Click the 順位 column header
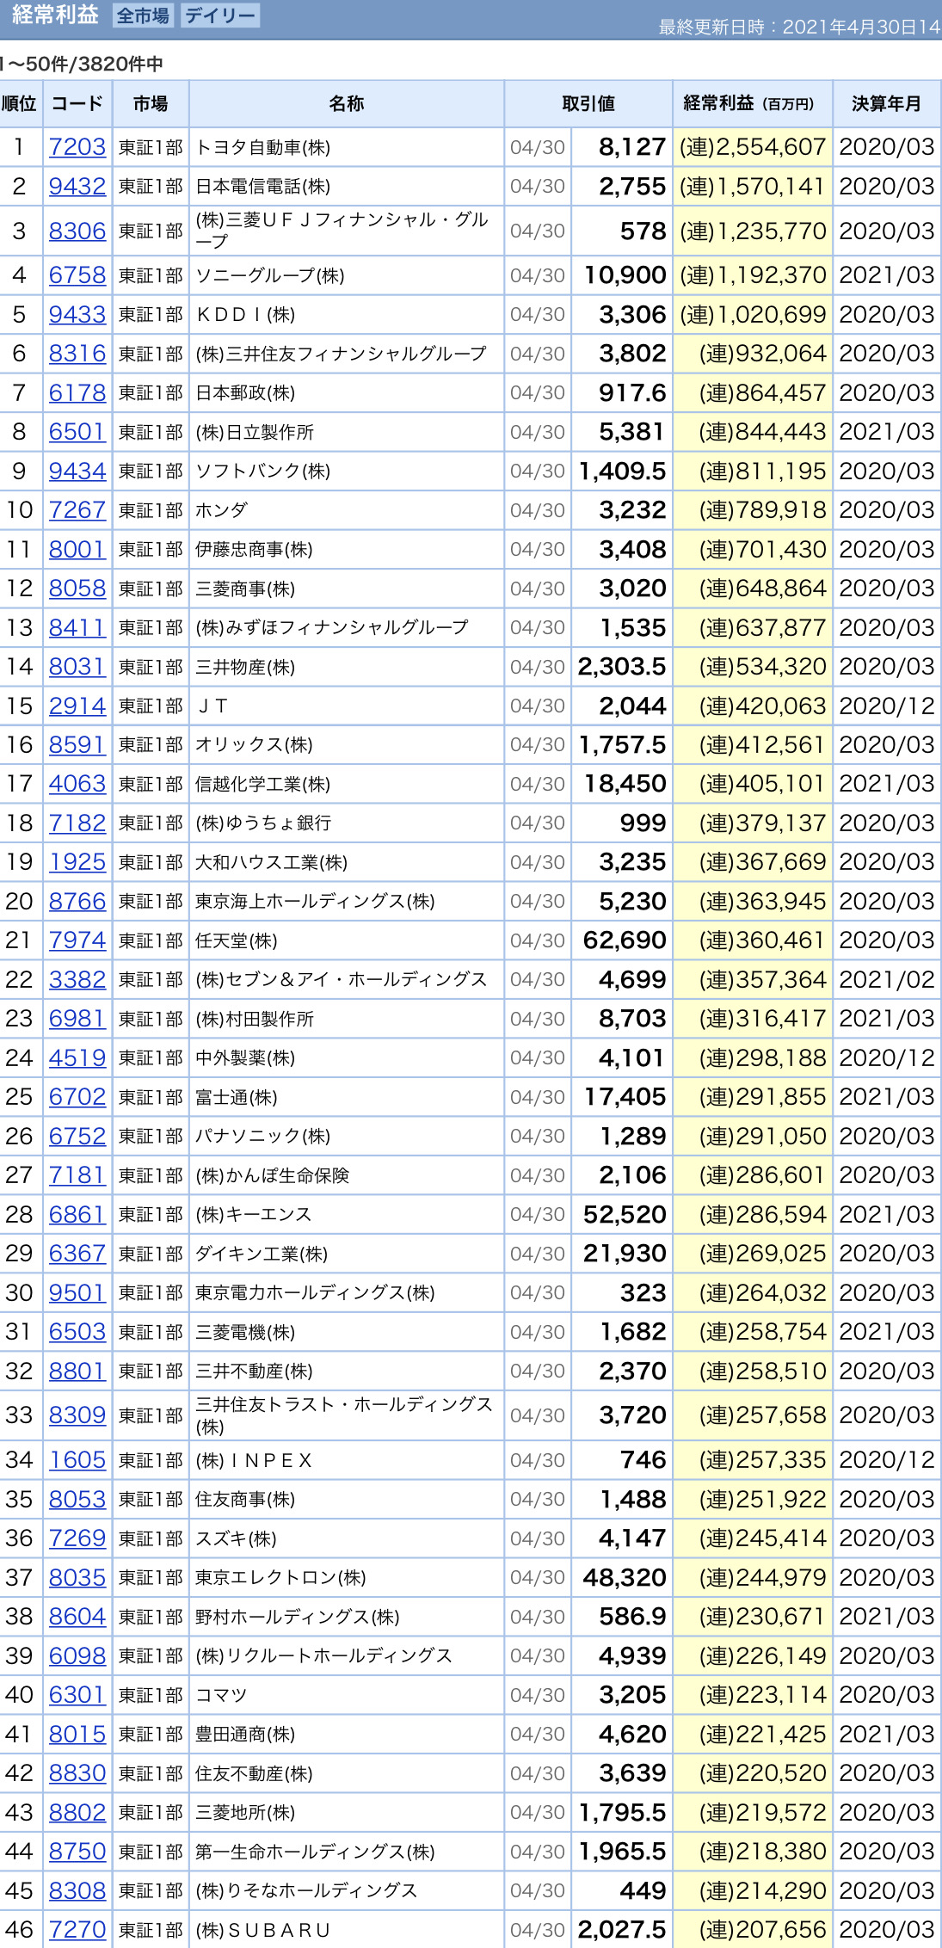Viewport: 942px width, 1948px height. 20,104
